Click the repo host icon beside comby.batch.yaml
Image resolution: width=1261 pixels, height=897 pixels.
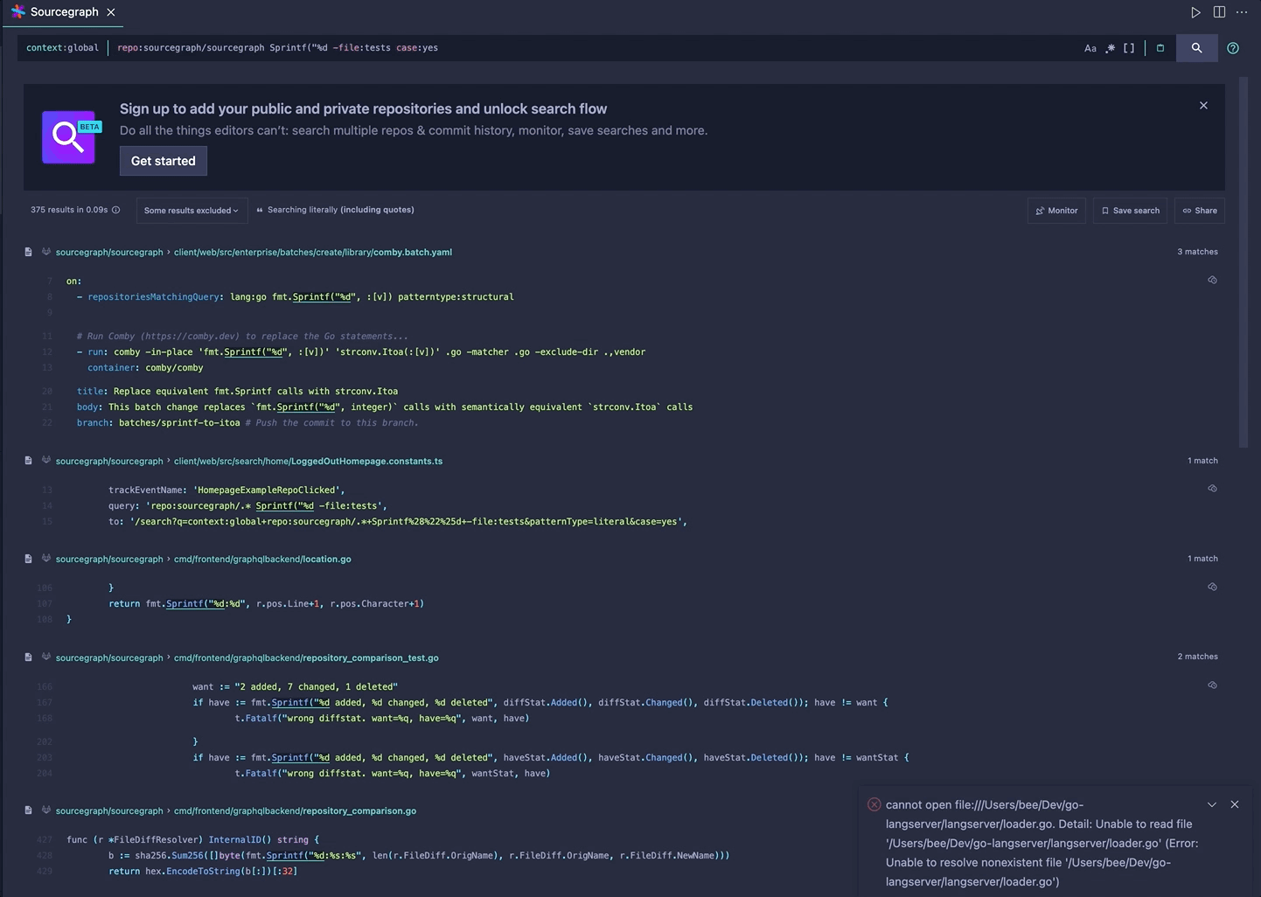(x=46, y=252)
